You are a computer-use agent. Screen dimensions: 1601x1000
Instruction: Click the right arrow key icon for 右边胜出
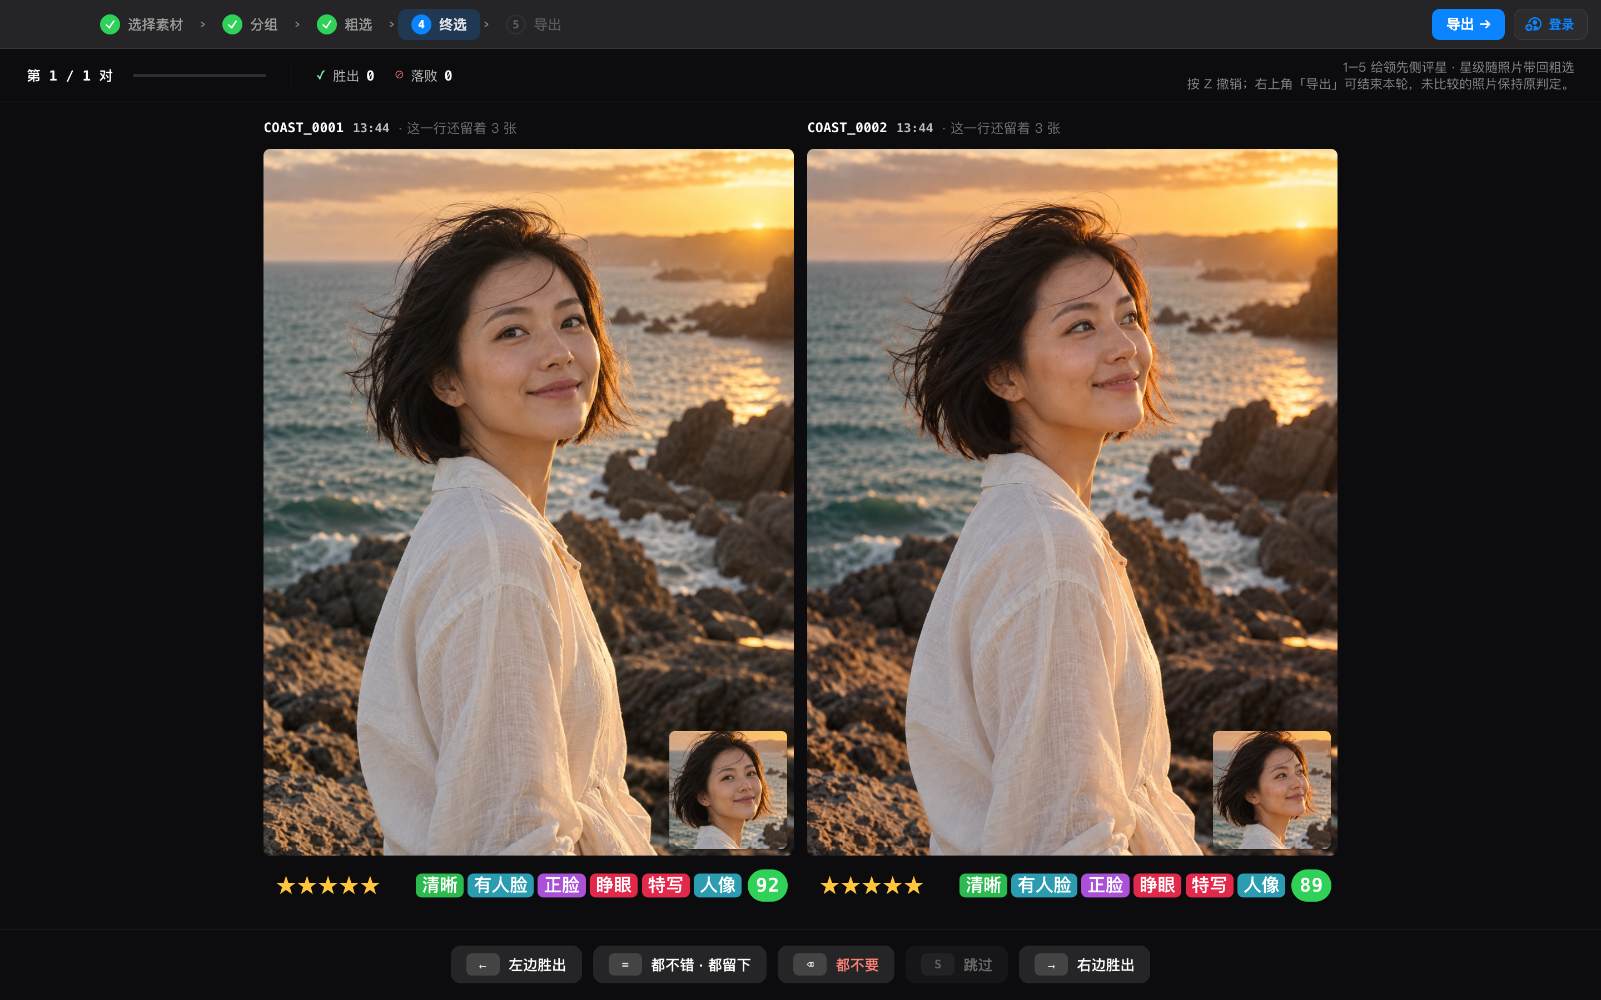click(1051, 965)
